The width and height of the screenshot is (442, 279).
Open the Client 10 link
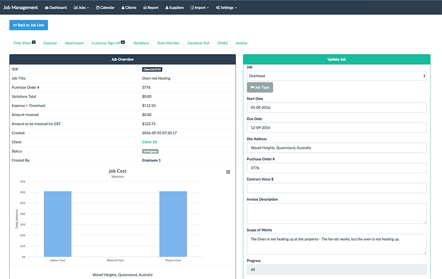tap(149, 142)
